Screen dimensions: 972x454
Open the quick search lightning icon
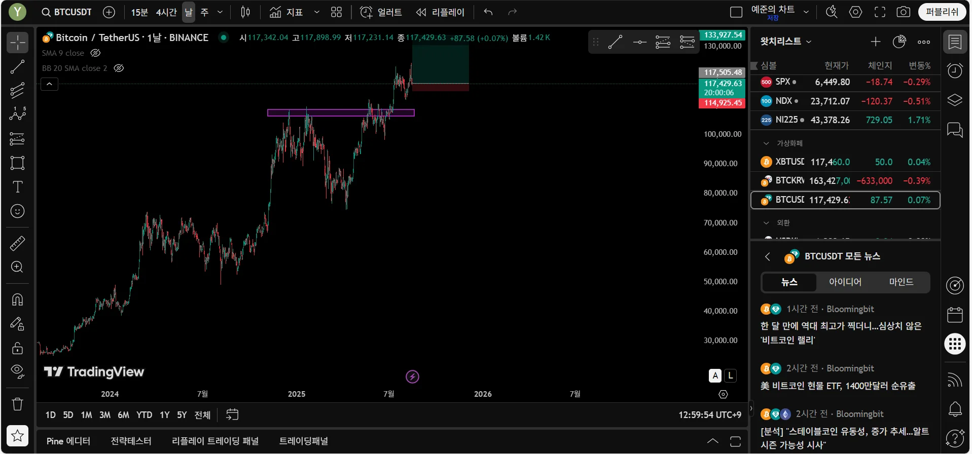pos(832,12)
